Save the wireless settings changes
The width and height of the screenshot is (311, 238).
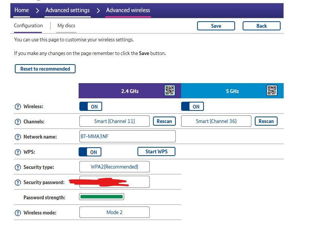216,26
